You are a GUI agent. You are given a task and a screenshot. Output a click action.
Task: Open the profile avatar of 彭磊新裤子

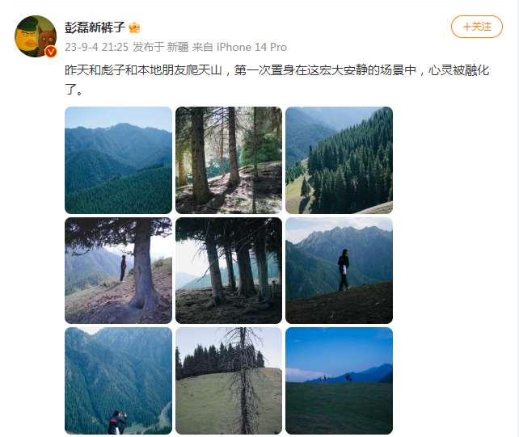tap(36, 36)
